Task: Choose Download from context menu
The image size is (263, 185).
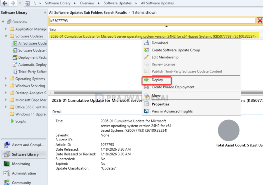Action: 160,43
